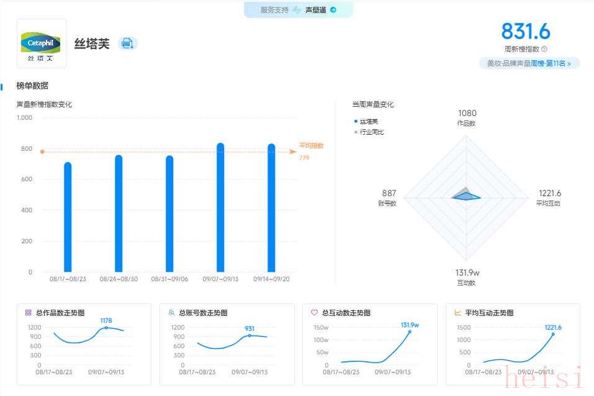The height and width of the screenshot is (396, 594).
Task: Click the help icon beside 周新榜指数
Action: 544,49
